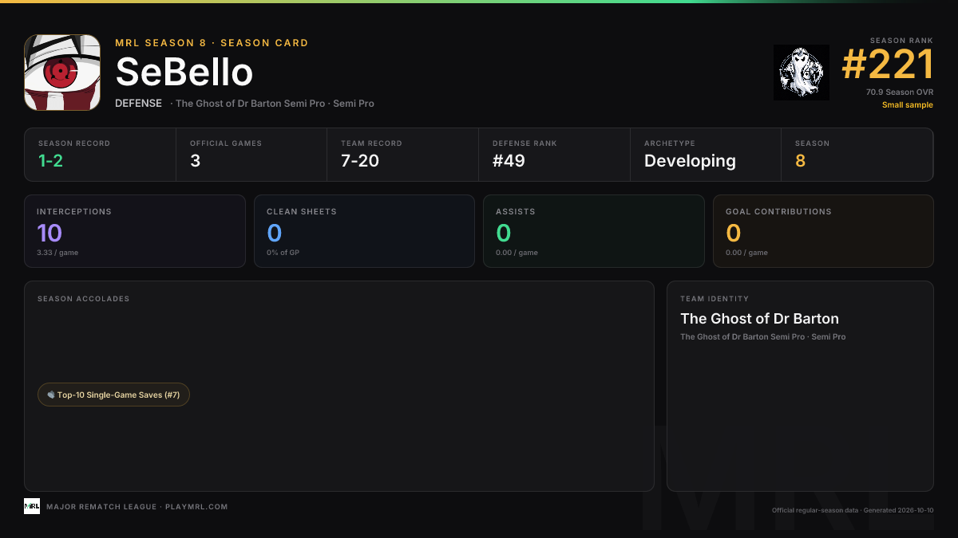
Task: Click the Clean Sheets value 0
Action: point(275,233)
